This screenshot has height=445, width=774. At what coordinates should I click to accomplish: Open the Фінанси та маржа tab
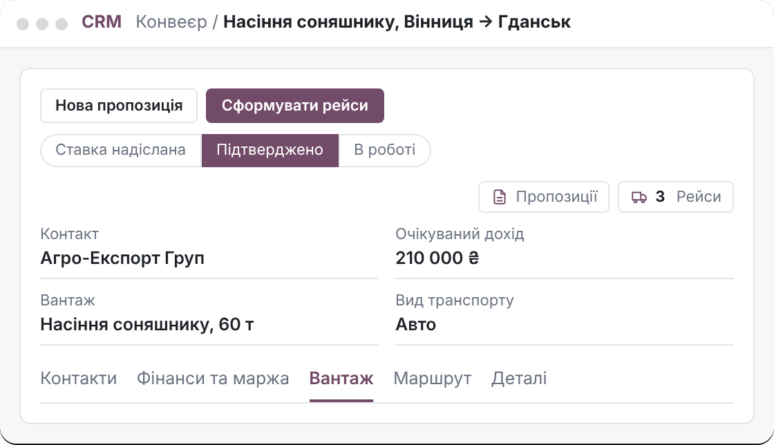coord(213,379)
